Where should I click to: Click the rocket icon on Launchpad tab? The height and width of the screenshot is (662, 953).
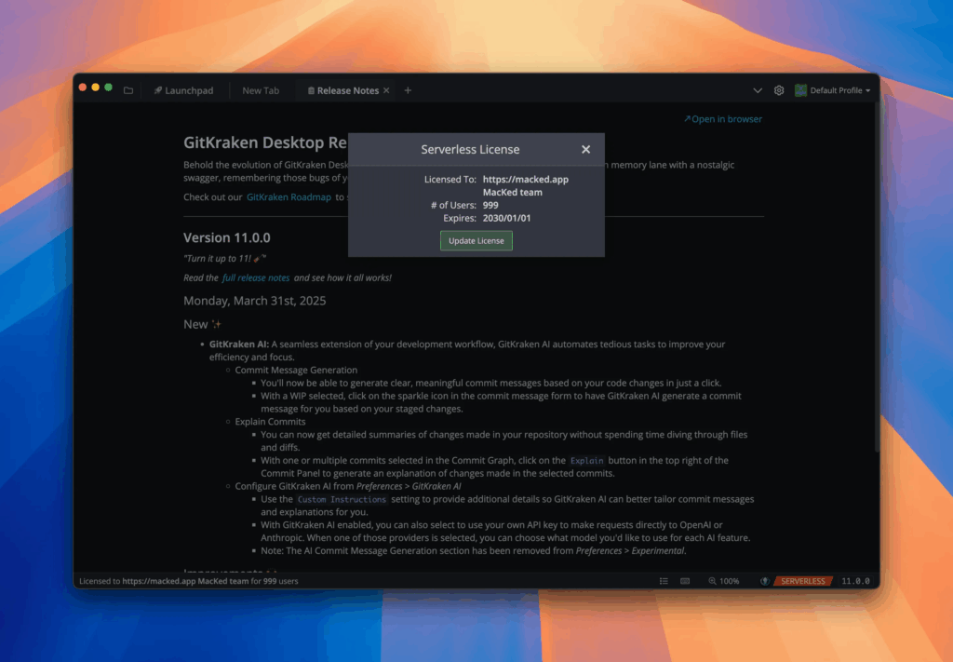pos(158,90)
